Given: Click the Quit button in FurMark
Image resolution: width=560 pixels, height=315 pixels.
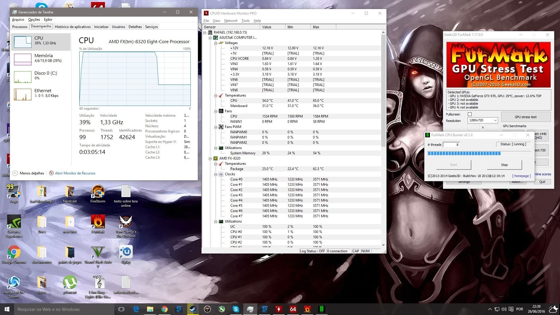Looking at the screenshot, I should [542, 182].
